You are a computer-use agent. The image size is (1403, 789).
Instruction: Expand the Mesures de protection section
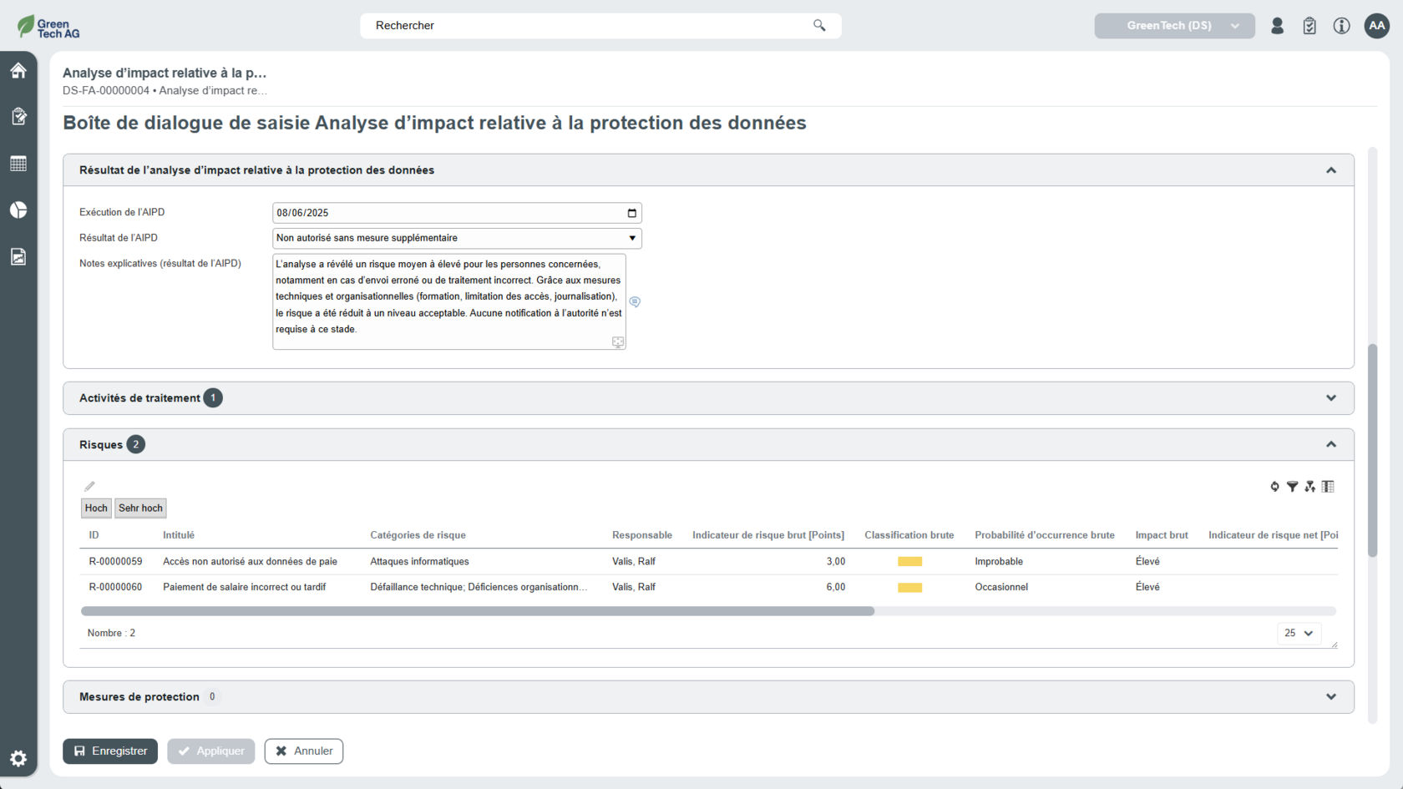click(1330, 697)
